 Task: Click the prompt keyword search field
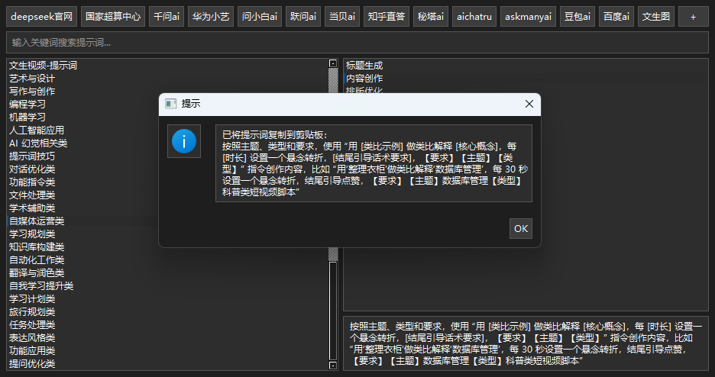(357, 43)
